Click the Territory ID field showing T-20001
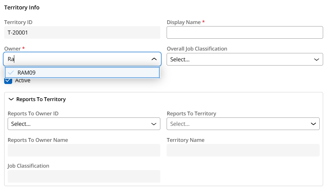 [82, 33]
